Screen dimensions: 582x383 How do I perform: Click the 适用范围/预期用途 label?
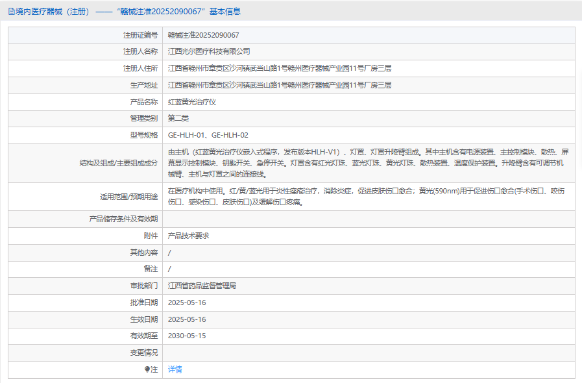point(128,197)
